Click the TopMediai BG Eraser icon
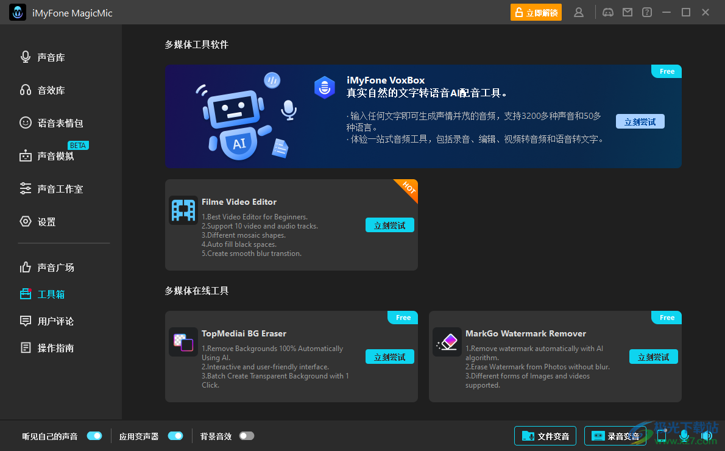The image size is (725, 451). (183, 342)
